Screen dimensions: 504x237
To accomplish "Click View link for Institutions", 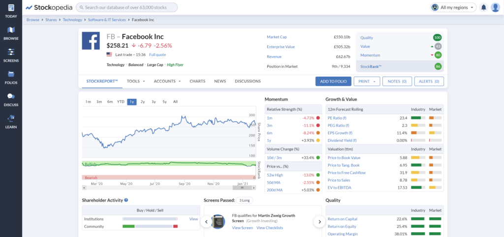I will coord(193,219).
